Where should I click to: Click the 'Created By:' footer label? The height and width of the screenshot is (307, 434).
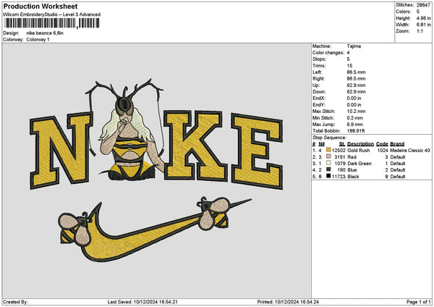(x=15, y=302)
